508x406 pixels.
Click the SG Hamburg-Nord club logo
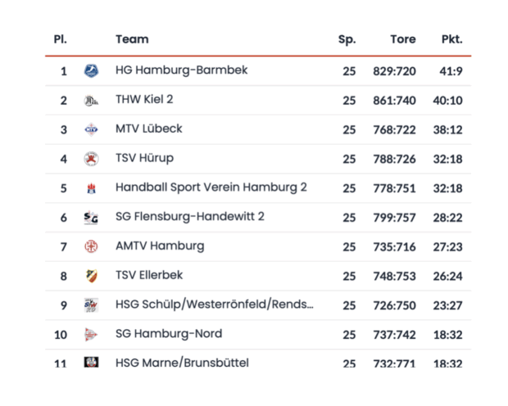click(x=91, y=334)
